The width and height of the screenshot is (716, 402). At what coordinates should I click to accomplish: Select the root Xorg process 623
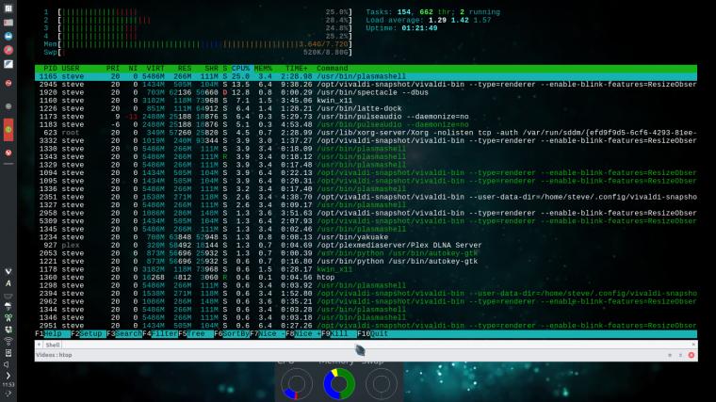[x=366, y=133]
